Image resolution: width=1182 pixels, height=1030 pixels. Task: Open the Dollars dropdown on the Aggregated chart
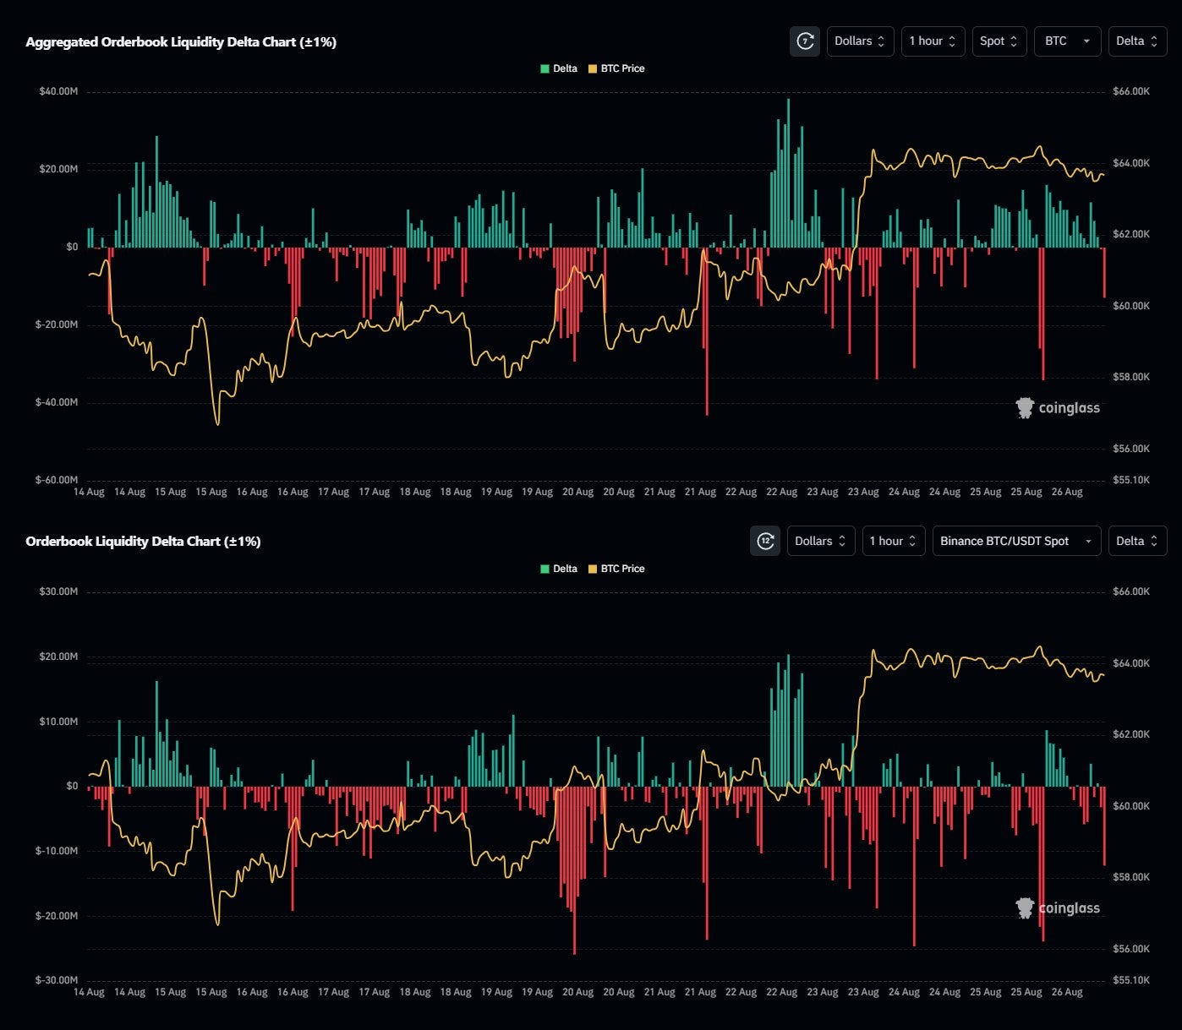[x=860, y=41]
